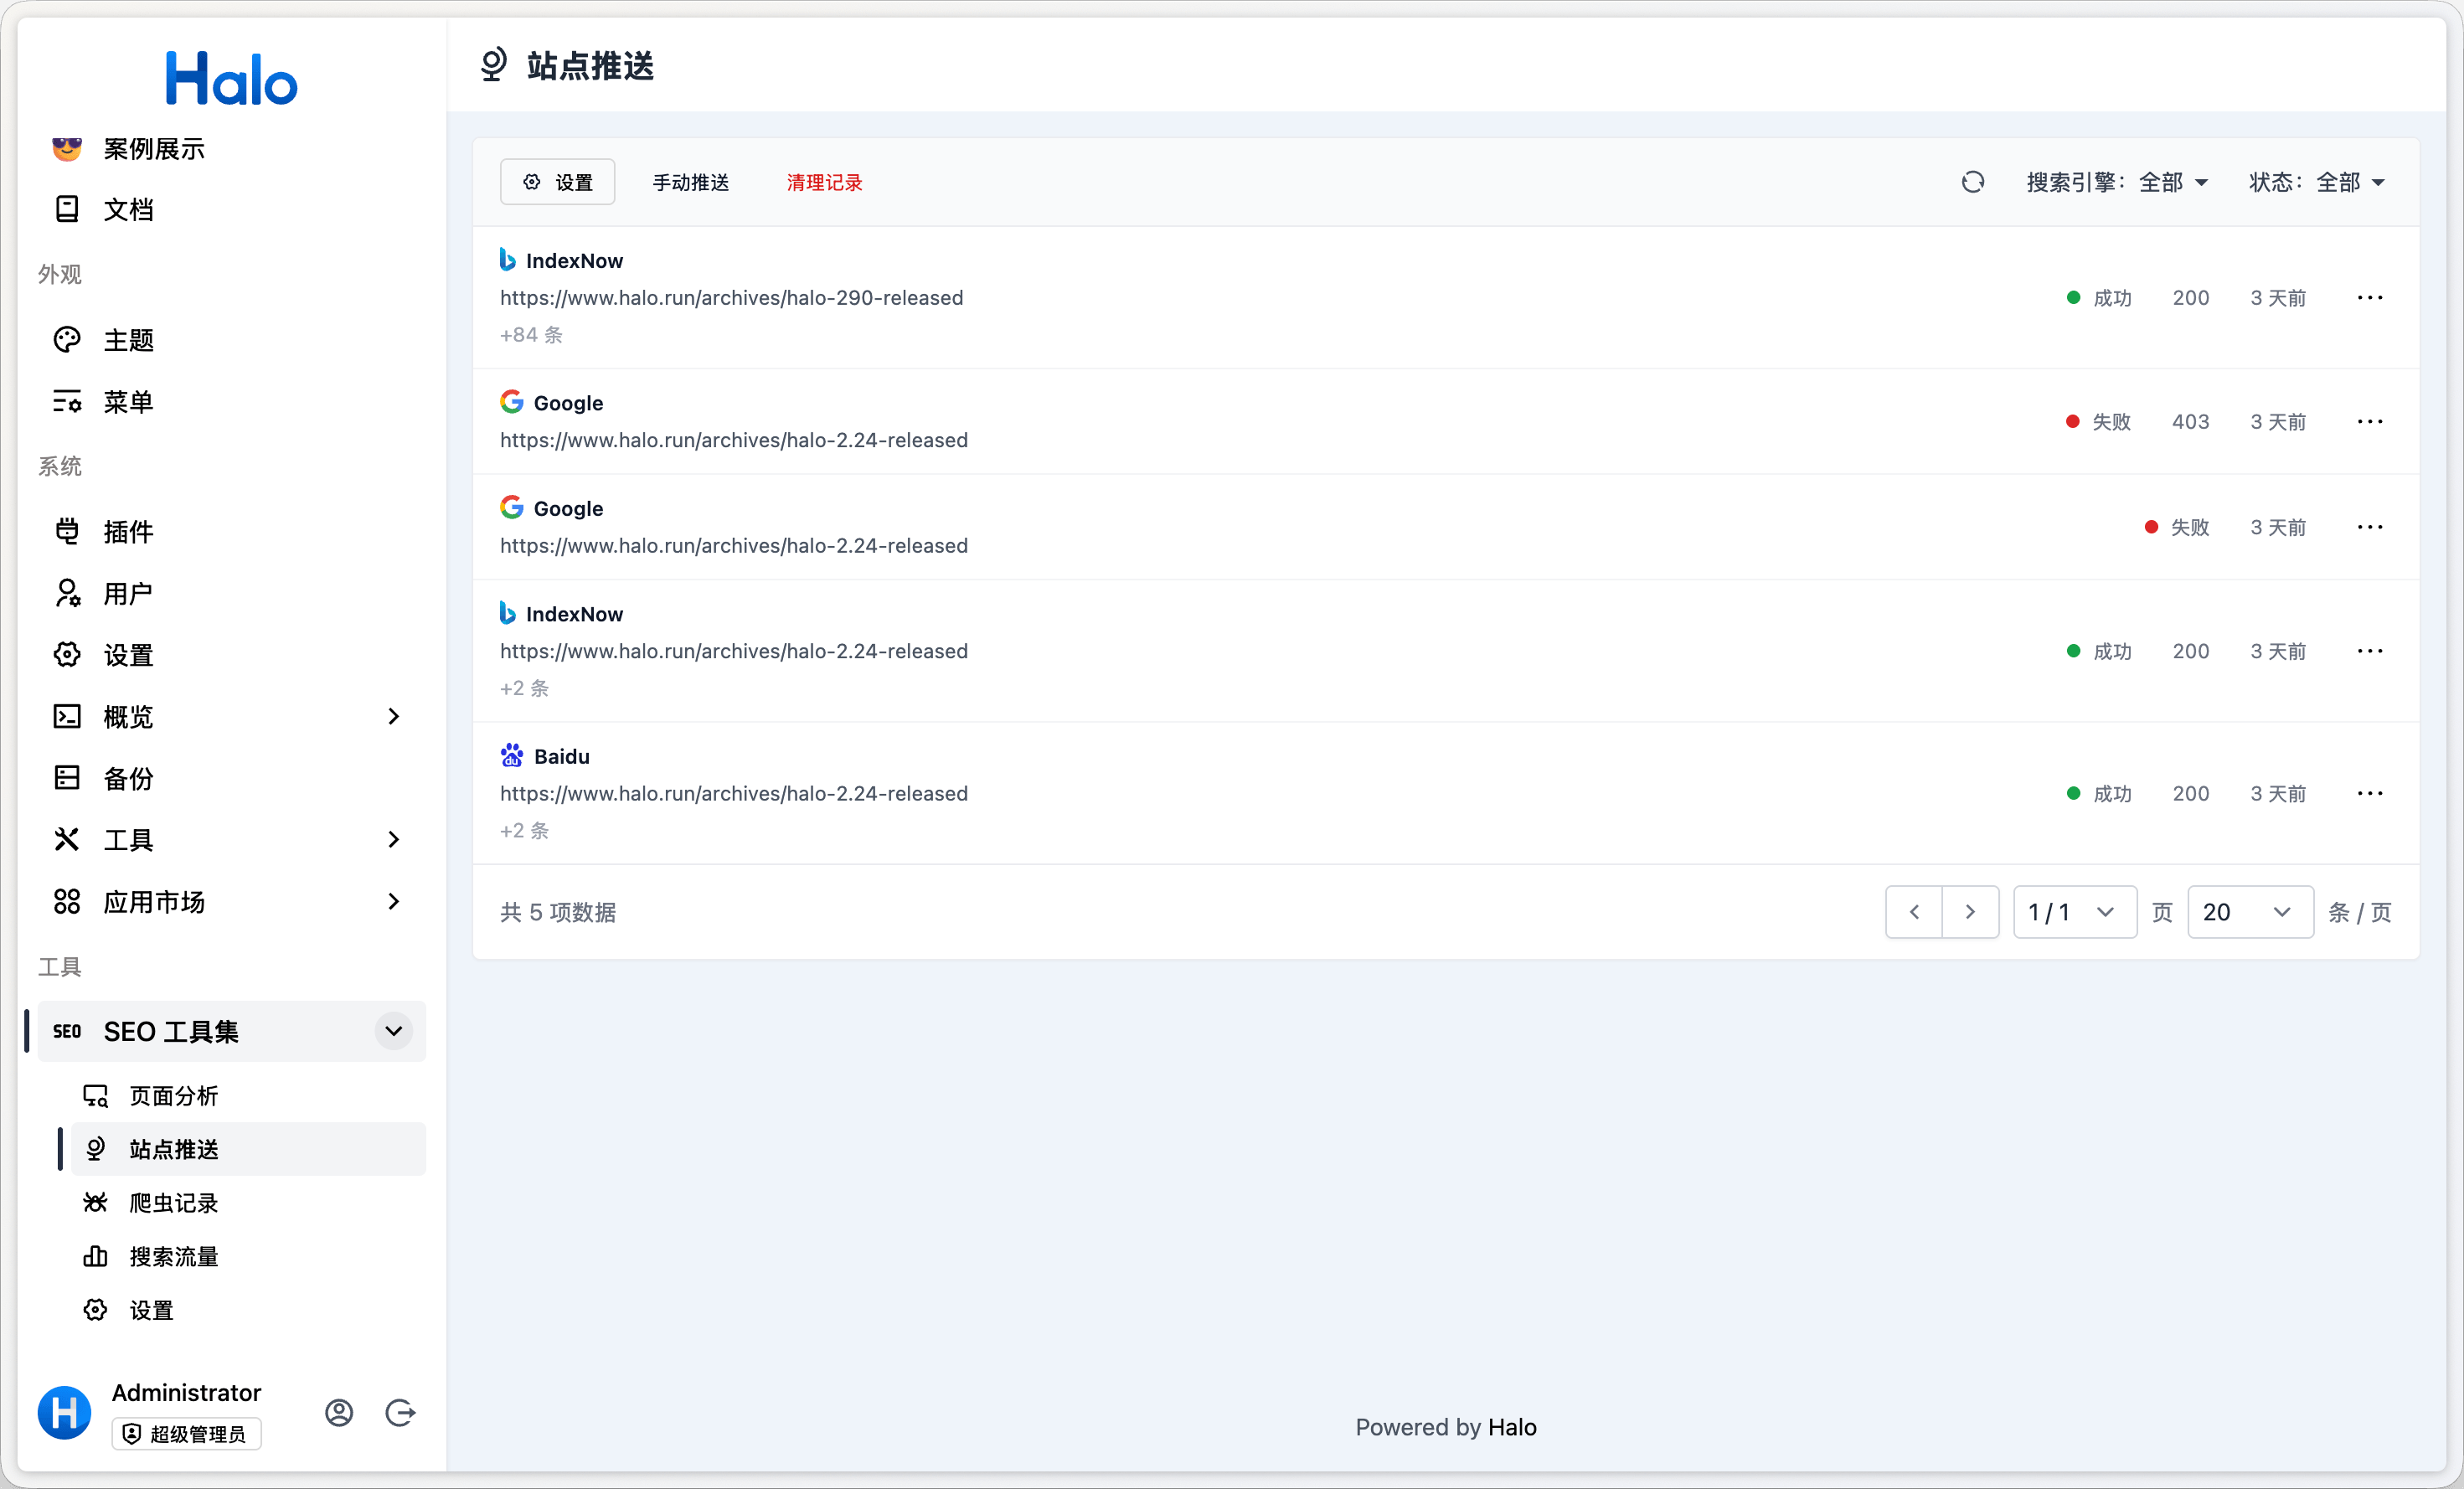Click the refresh records icon
The height and width of the screenshot is (1489, 2464).
click(1972, 182)
